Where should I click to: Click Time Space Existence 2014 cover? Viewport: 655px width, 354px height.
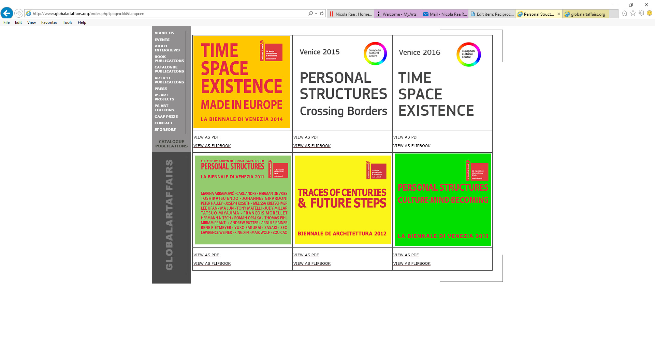242,82
